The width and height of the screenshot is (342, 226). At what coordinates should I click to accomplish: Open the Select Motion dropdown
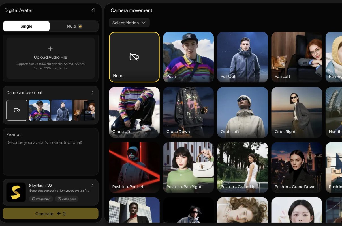click(x=129, y=23)
